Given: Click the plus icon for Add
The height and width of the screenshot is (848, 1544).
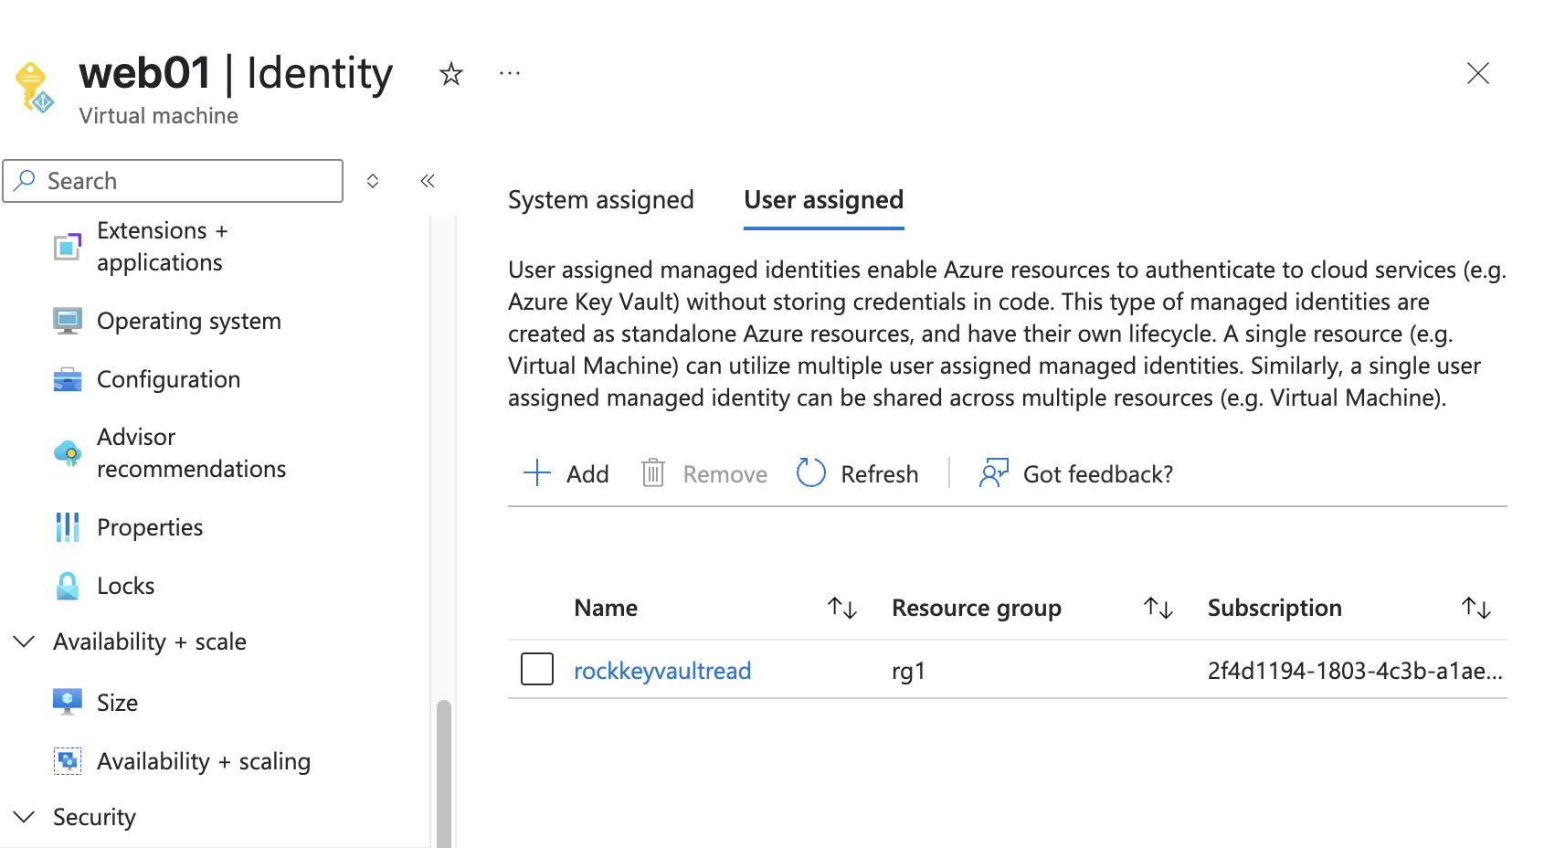Looking at the screenshot, I should point(537,472).
